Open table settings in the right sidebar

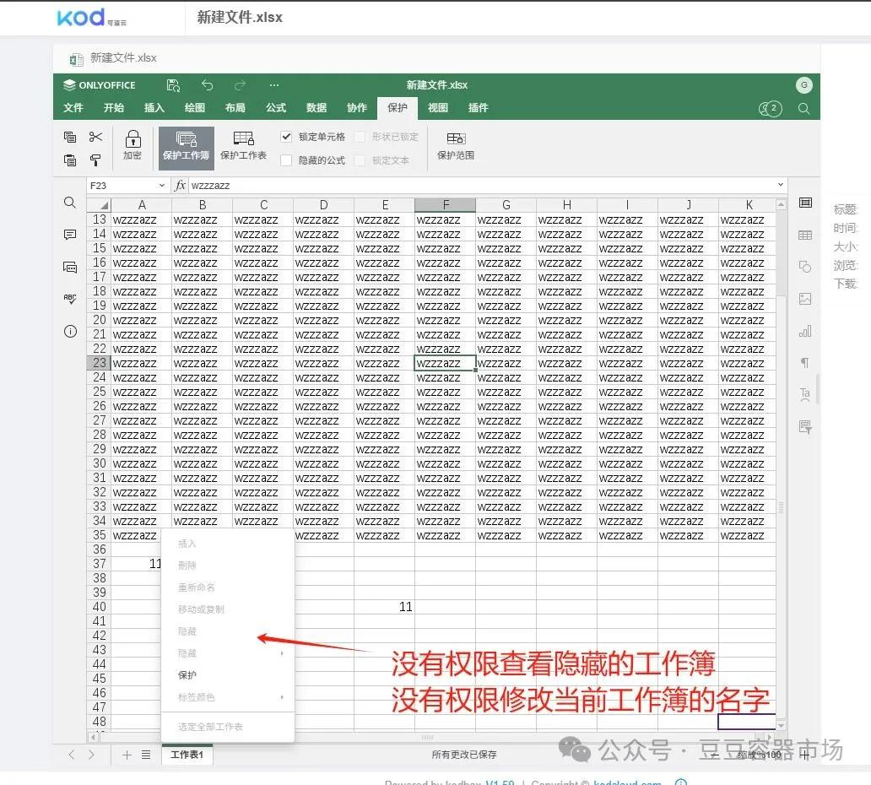[805, 235]
